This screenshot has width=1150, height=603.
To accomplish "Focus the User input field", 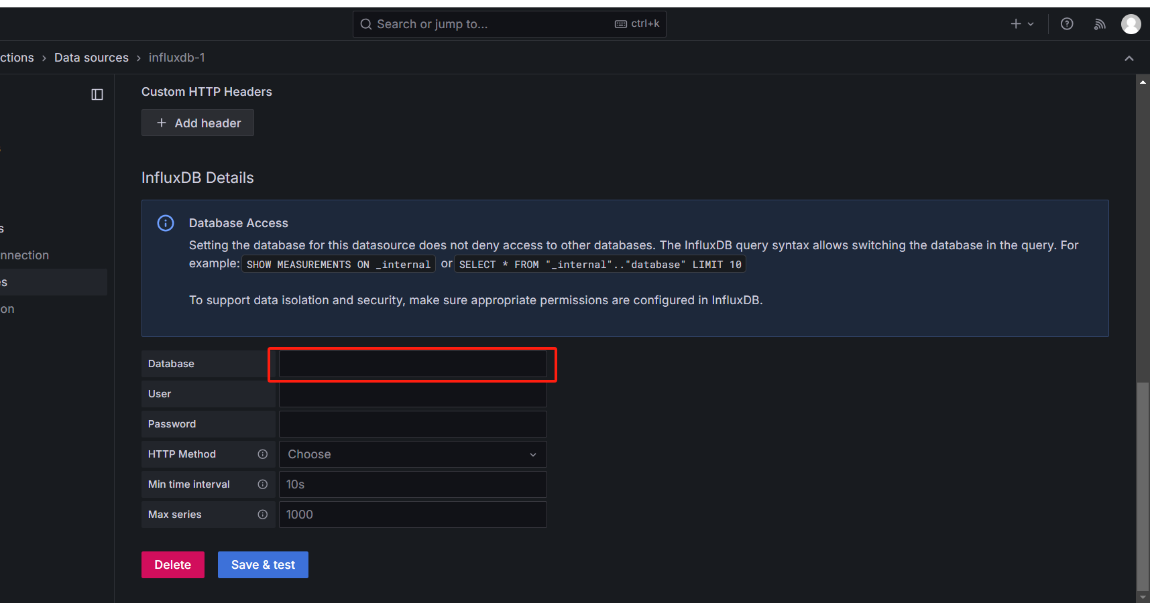I will point(413,394).
